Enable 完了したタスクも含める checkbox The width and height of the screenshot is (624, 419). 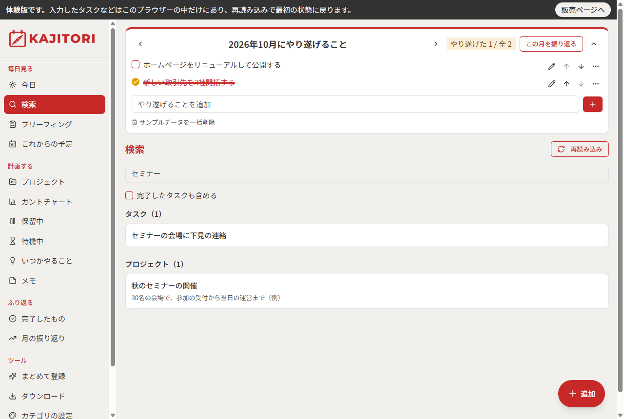pyautogui.click(x=129, y=195)
